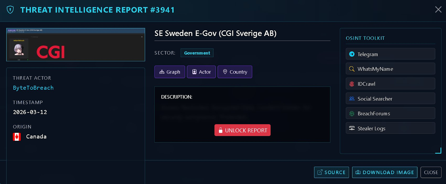Open the CGI breach screenshot thumbnail

[75, 45]
